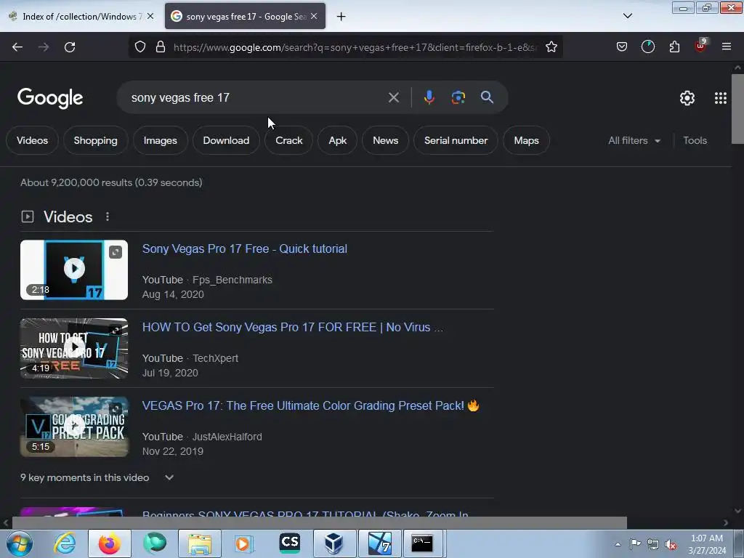744x558 pixels.
Task: Show hidden system tray icons arrow
Action: coord(618,545)
